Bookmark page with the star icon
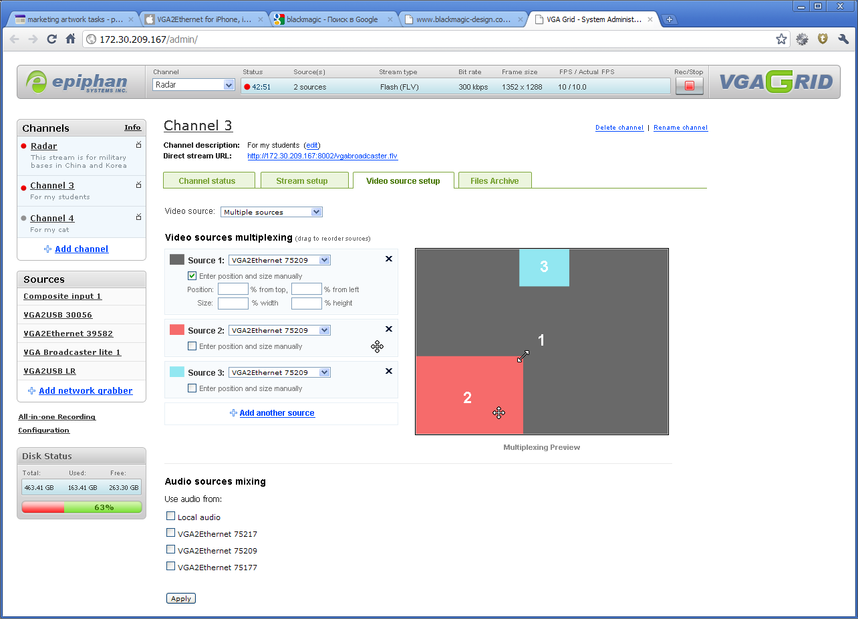 tap(781, 39)
